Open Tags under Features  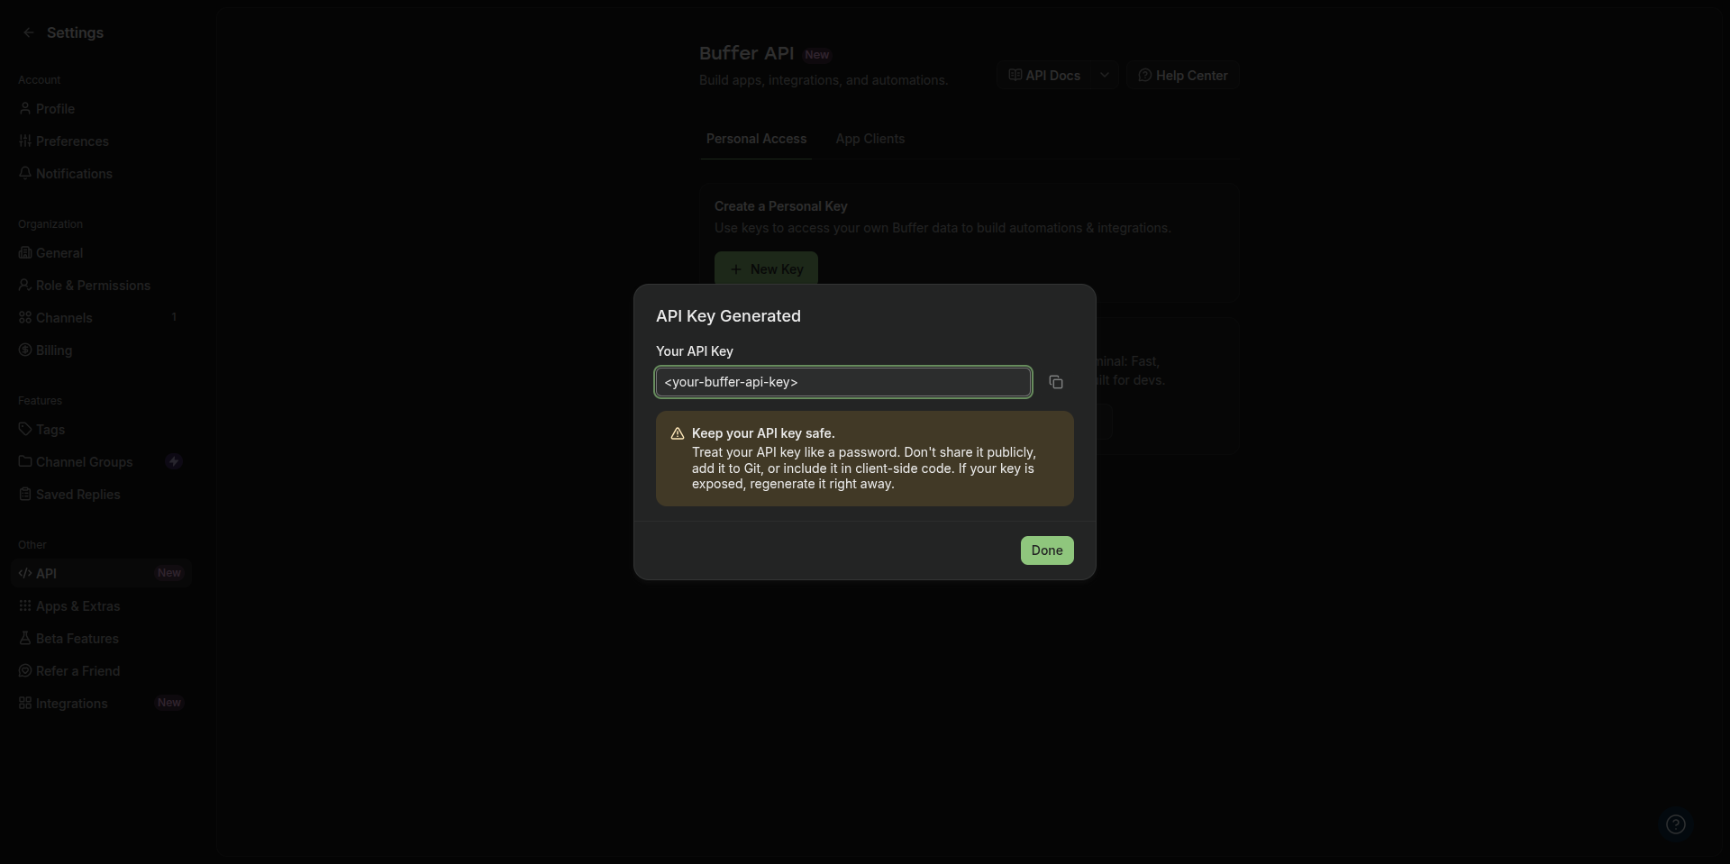coord(101,430)
